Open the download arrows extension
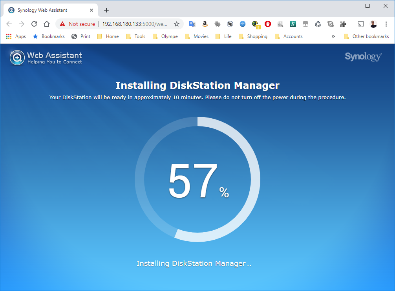Viewport: 395px width, 291px height. click(x=218, y=24)
